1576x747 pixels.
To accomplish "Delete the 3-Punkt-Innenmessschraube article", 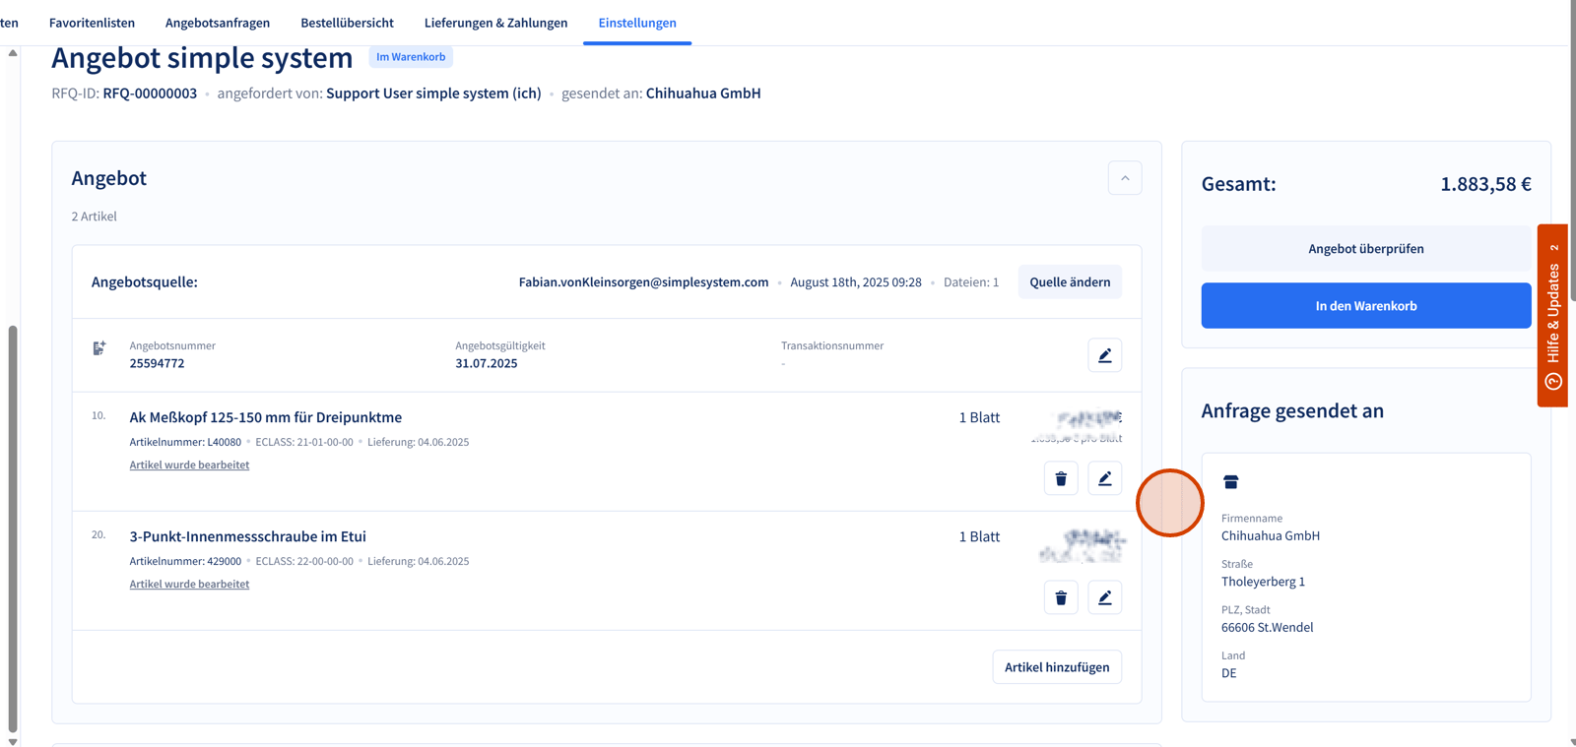I will [x=1061, y=597].
